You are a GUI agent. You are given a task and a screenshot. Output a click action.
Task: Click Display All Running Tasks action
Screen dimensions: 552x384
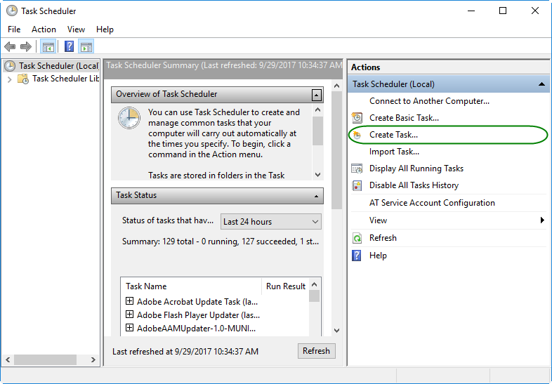click(416, 168)
